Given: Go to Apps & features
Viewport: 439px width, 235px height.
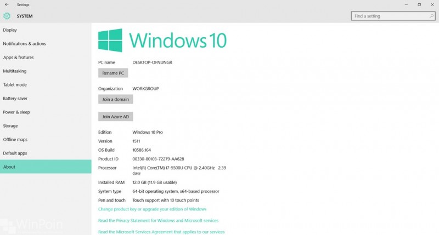Looking at the screenshot, I should [x=46, y=58].
